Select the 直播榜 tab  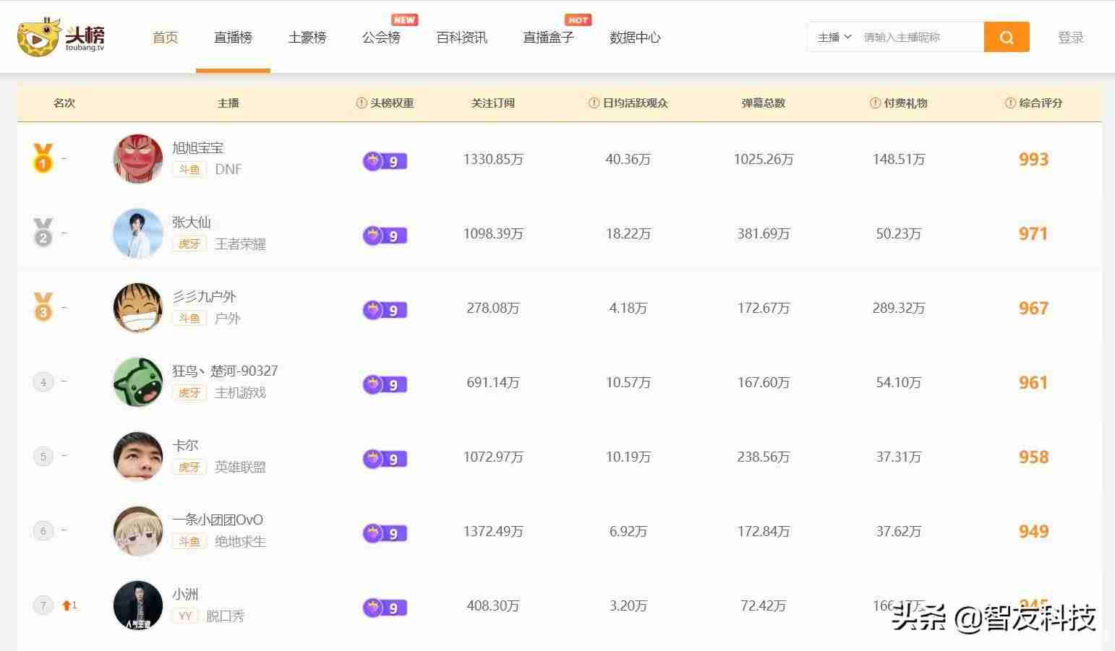[233, 38]
